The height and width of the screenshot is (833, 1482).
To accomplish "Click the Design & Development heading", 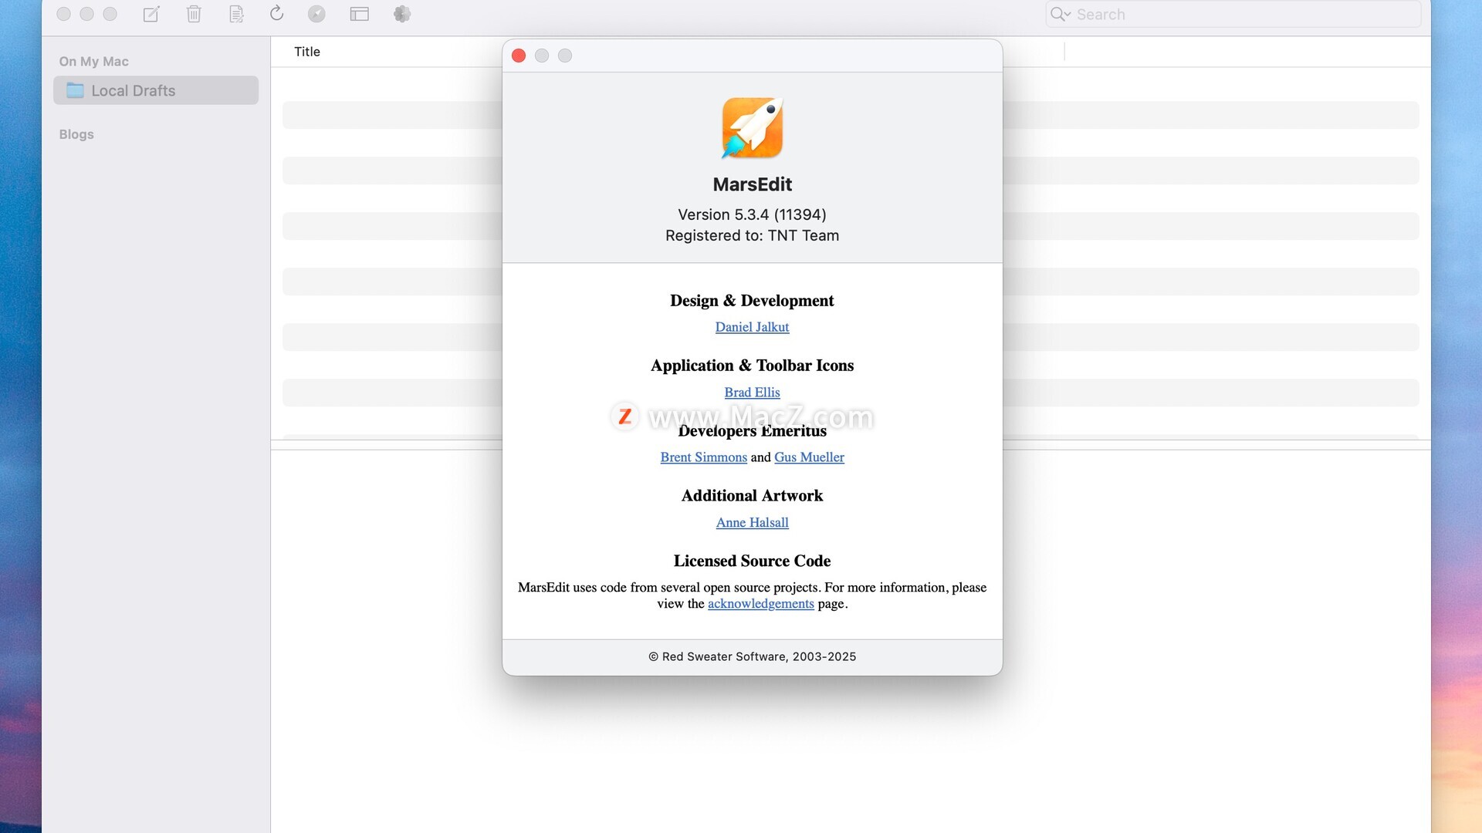I will click(752, 301).
